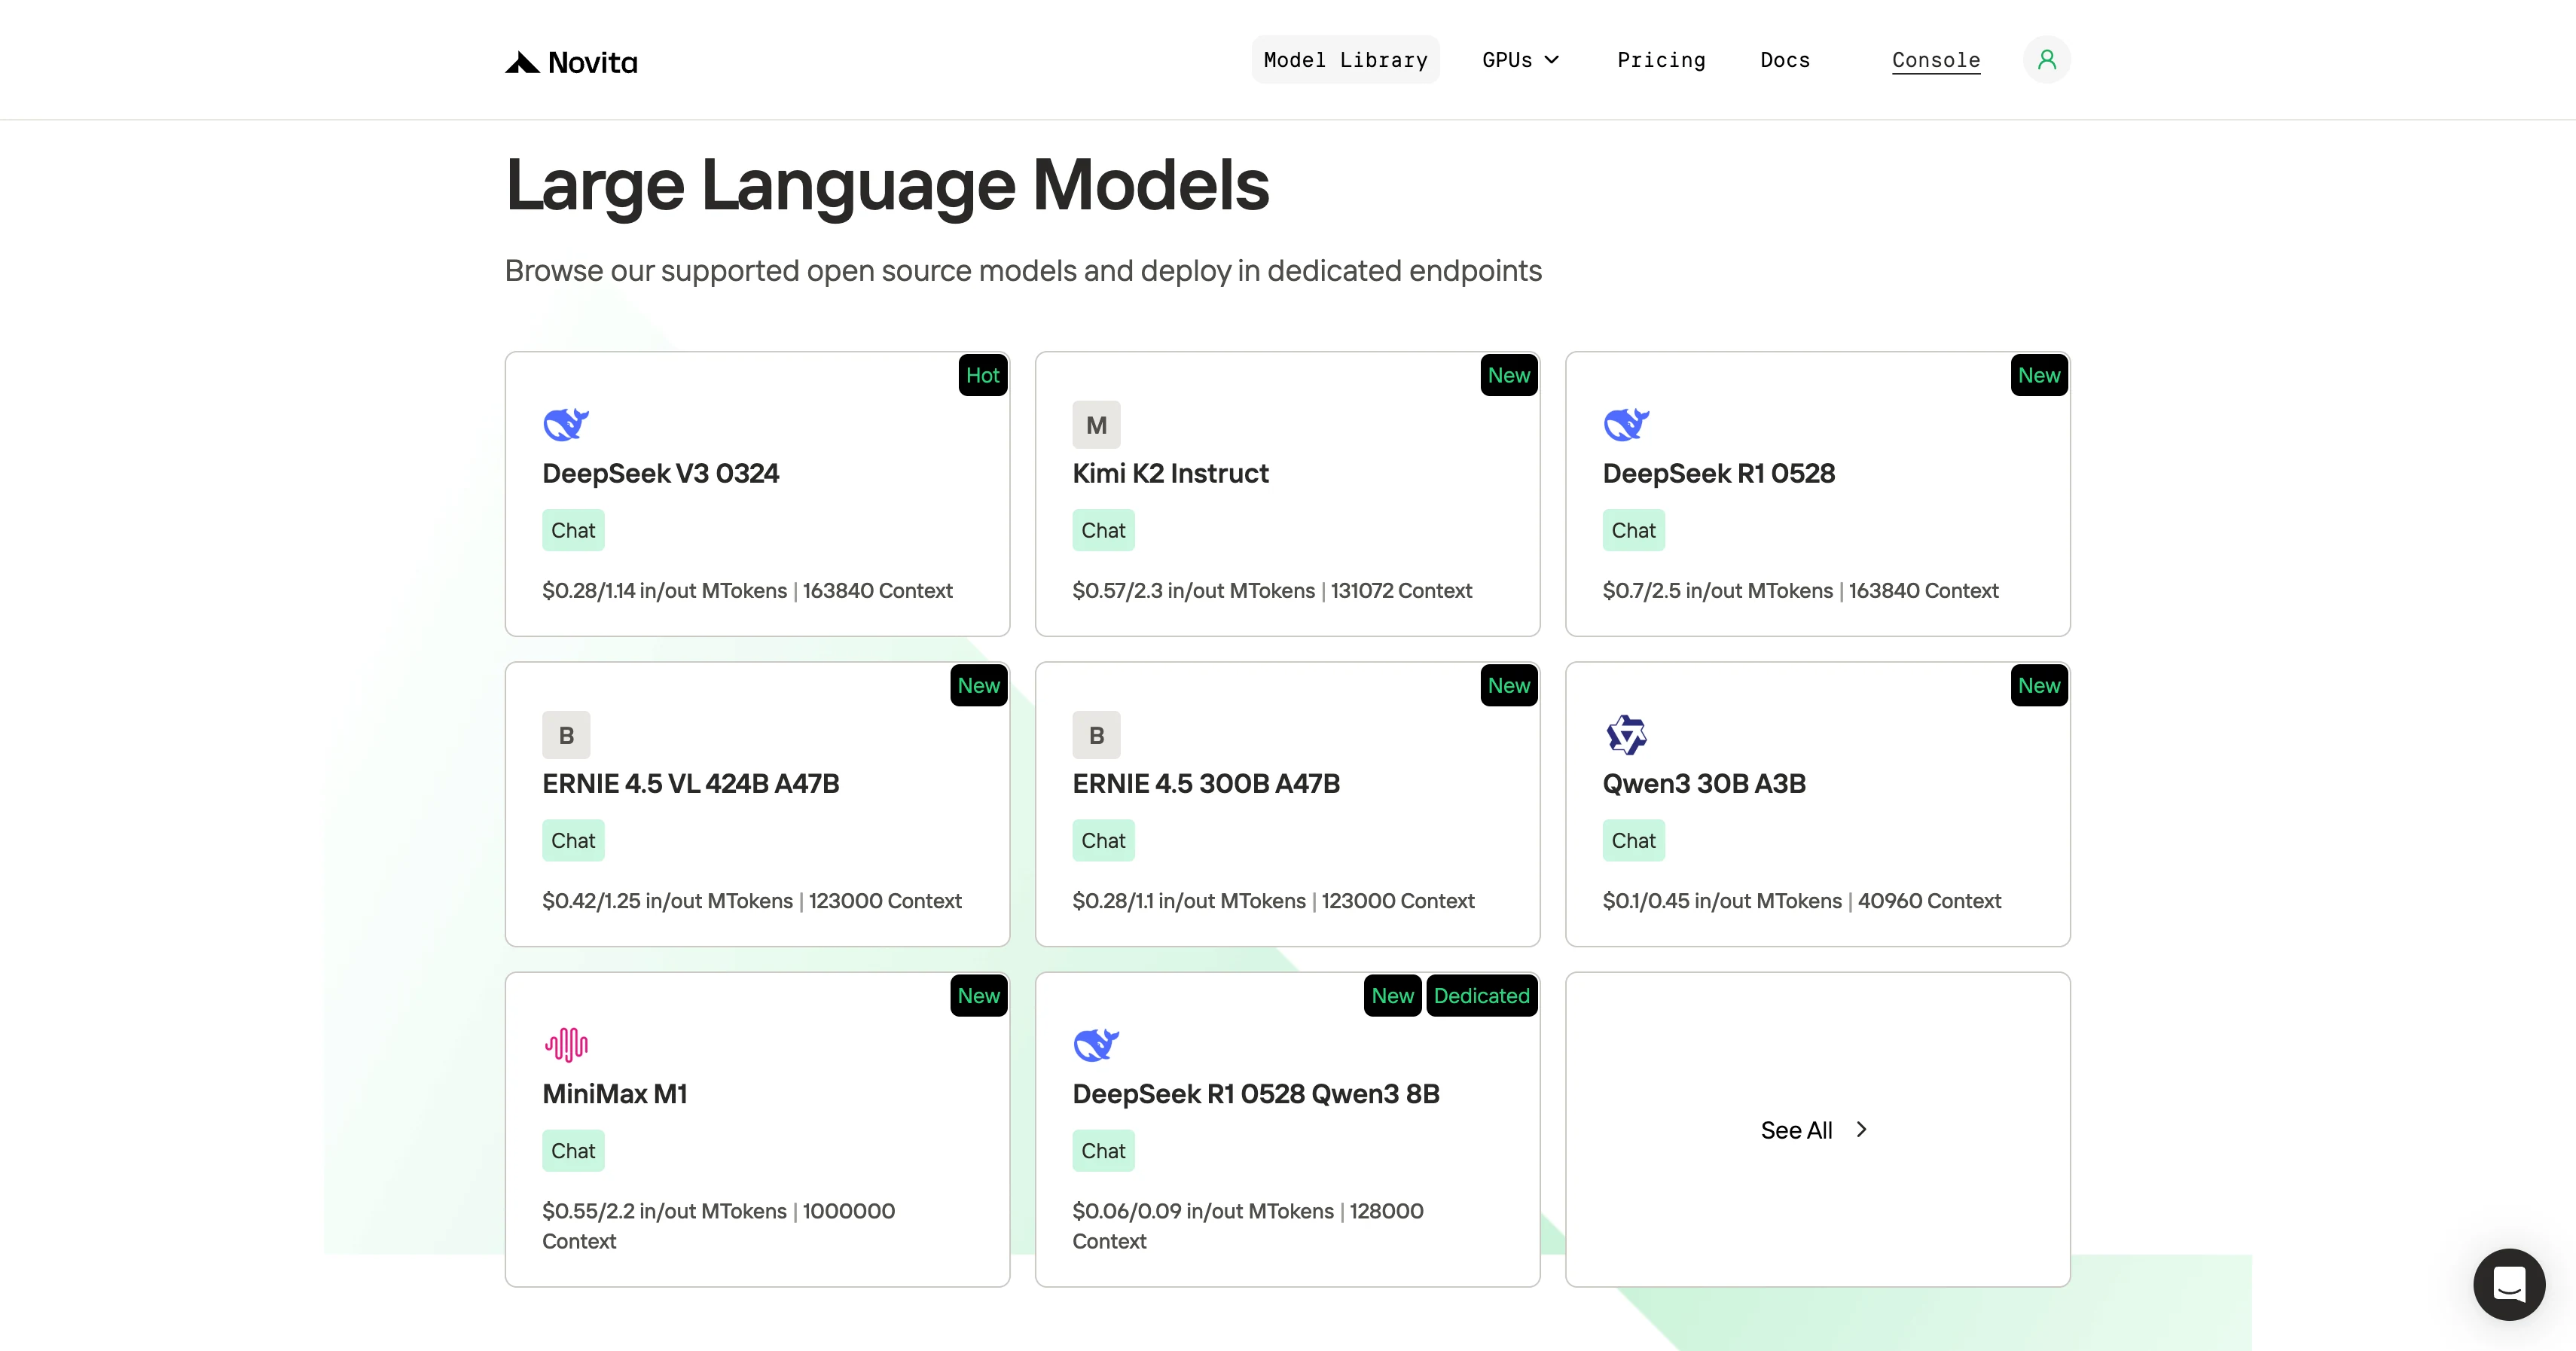Click the "$0.55/2.2 in/out MTokens" pricing text
This screenshot has height=1351, width=2576.
click(665, 1210)
